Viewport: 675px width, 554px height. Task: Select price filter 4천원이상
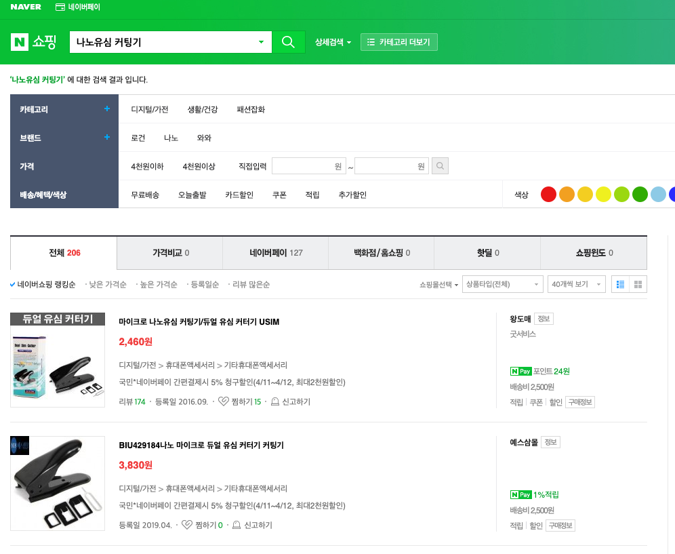tap(199, 166)
